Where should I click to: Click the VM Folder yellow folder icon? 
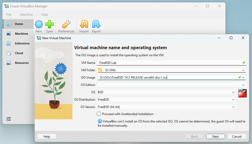[100, 70]
